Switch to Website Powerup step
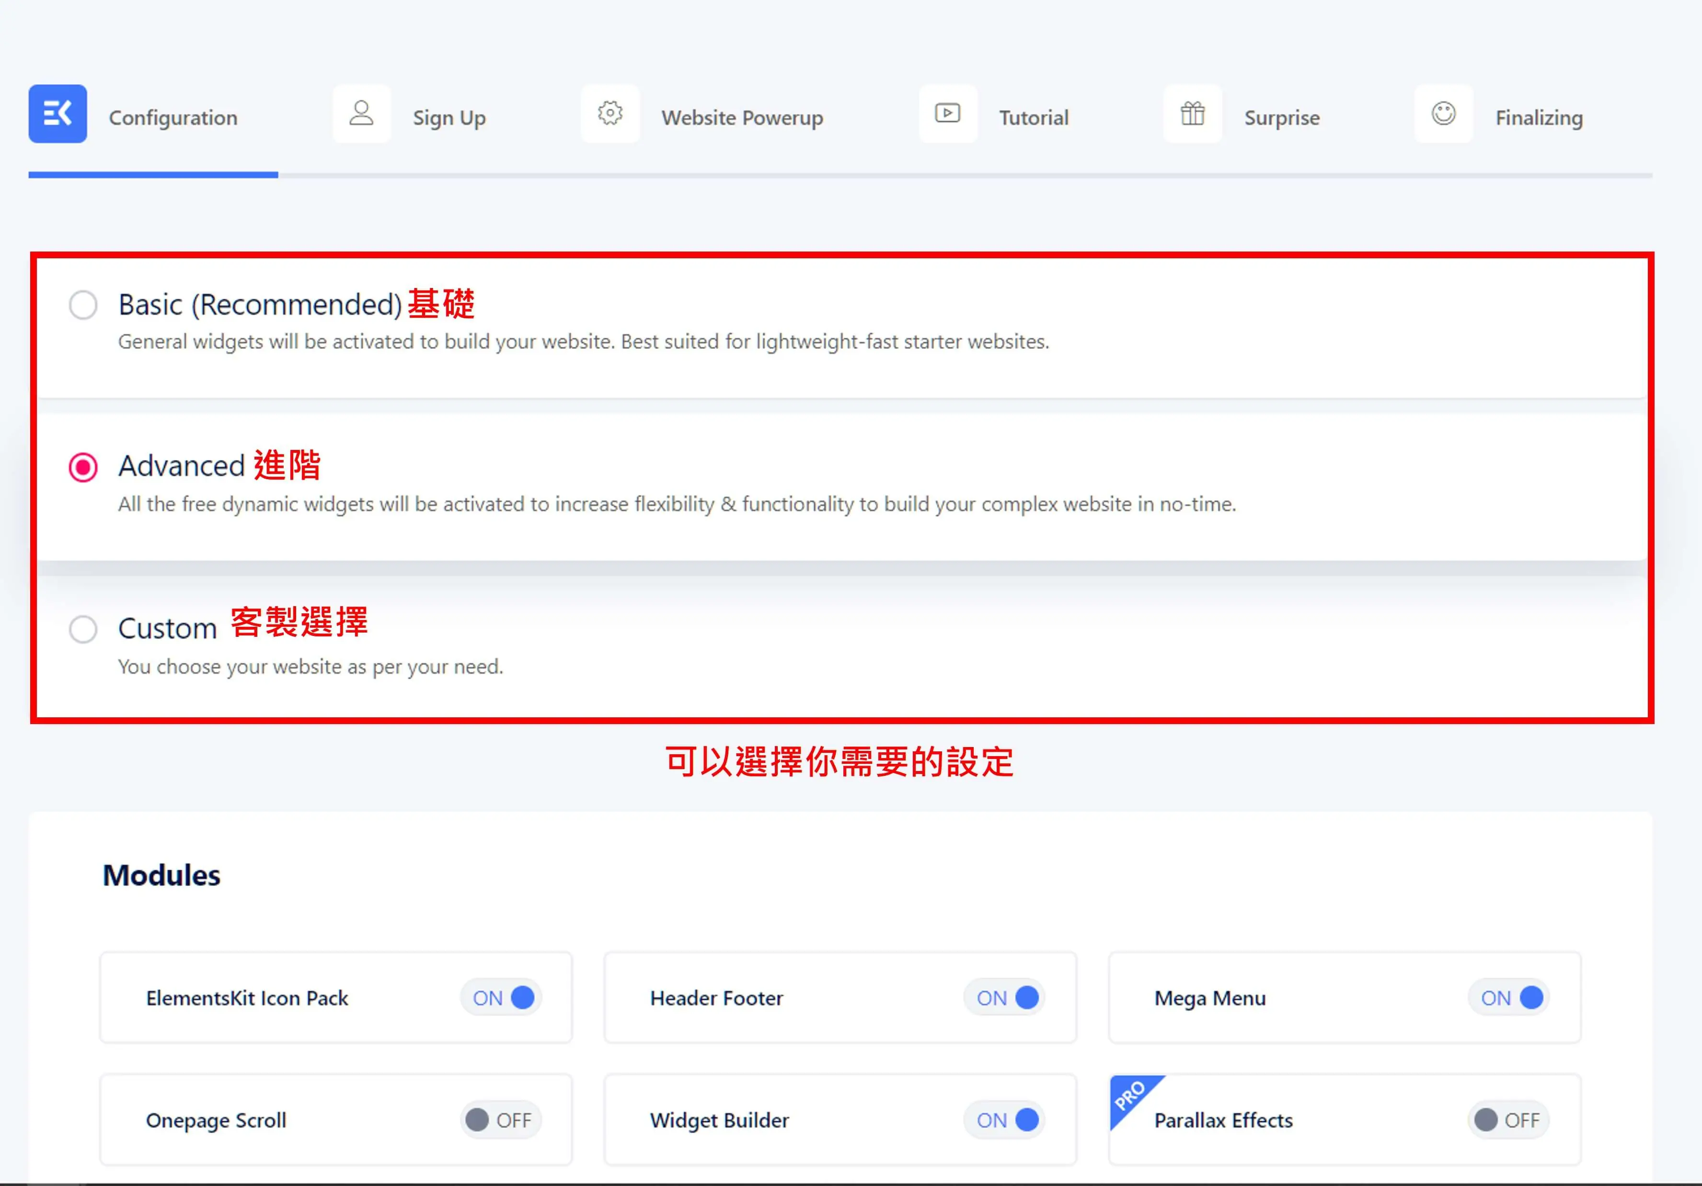This screenshot has width=1702, height=1186. click(742, 118)
